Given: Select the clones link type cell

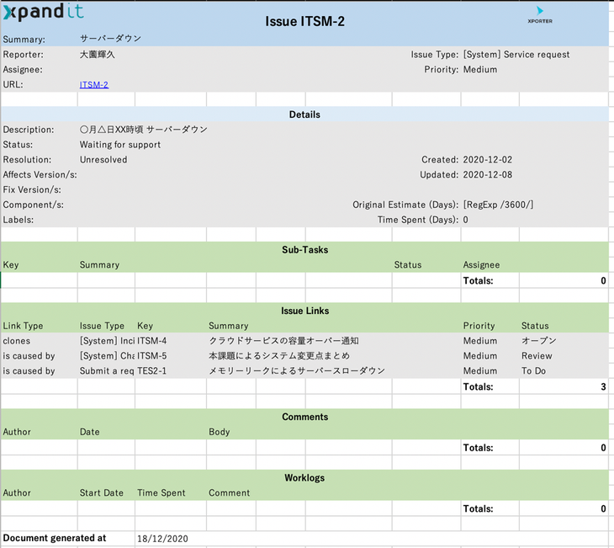Looking at the screenshot, I should pos(17,341).
